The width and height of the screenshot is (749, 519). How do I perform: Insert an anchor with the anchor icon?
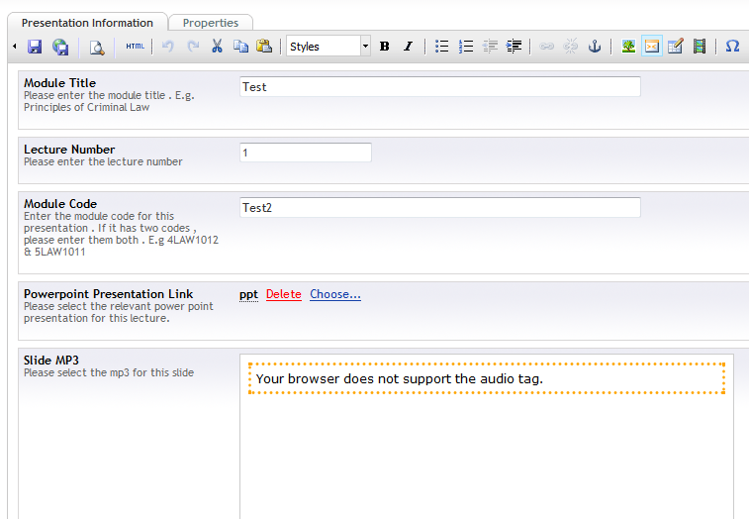point(595,47)
